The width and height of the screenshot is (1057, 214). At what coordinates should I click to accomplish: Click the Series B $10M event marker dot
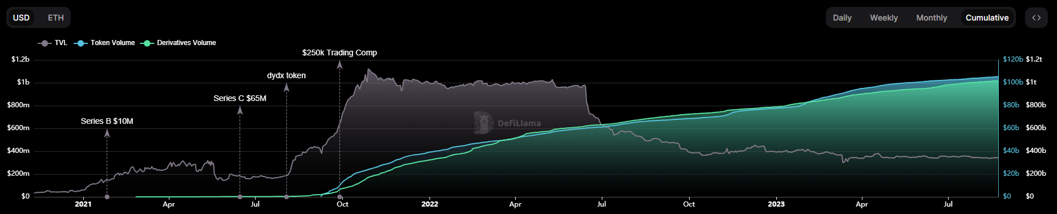pos(107,197)
